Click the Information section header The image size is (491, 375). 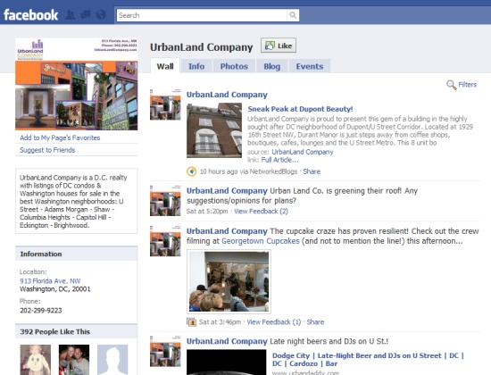pos(77,254)
